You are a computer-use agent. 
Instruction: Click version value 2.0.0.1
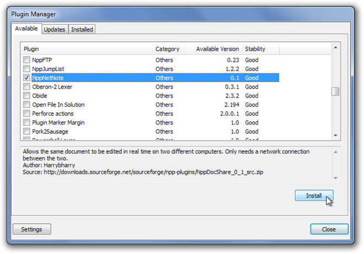pos(229,114)
